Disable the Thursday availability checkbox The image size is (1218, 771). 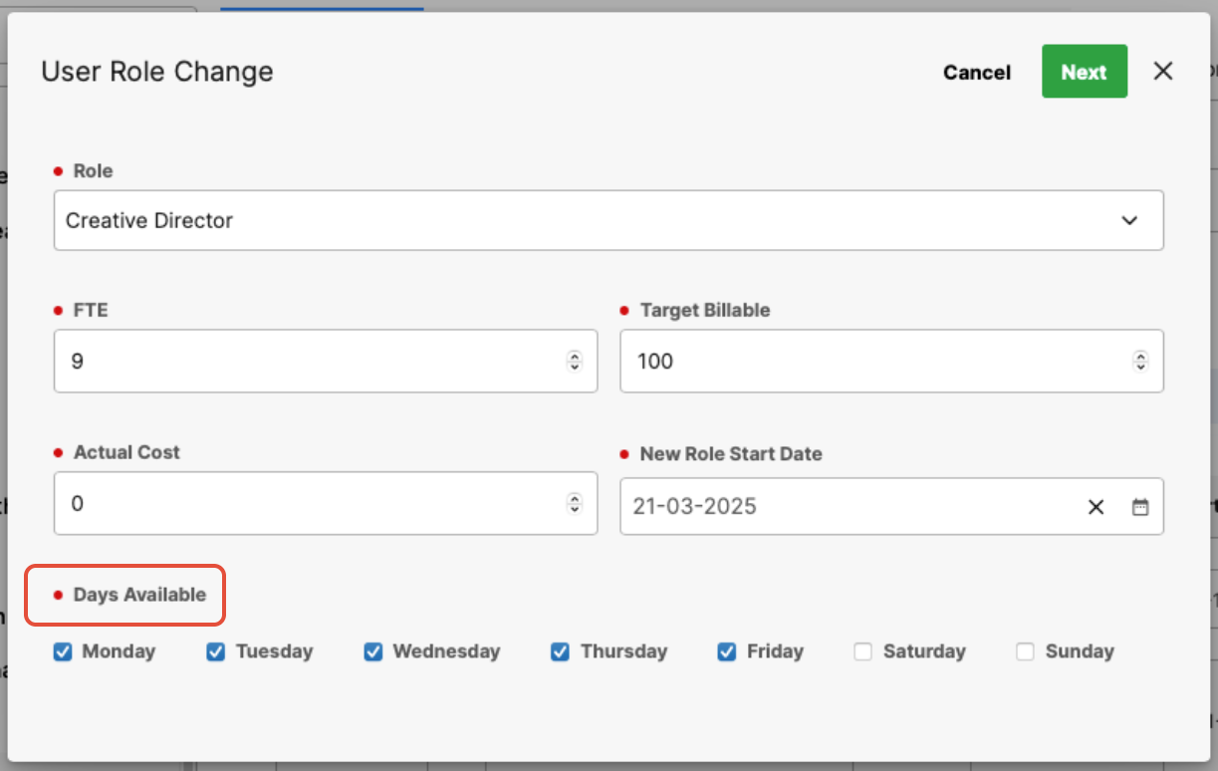tap(561, 651)
